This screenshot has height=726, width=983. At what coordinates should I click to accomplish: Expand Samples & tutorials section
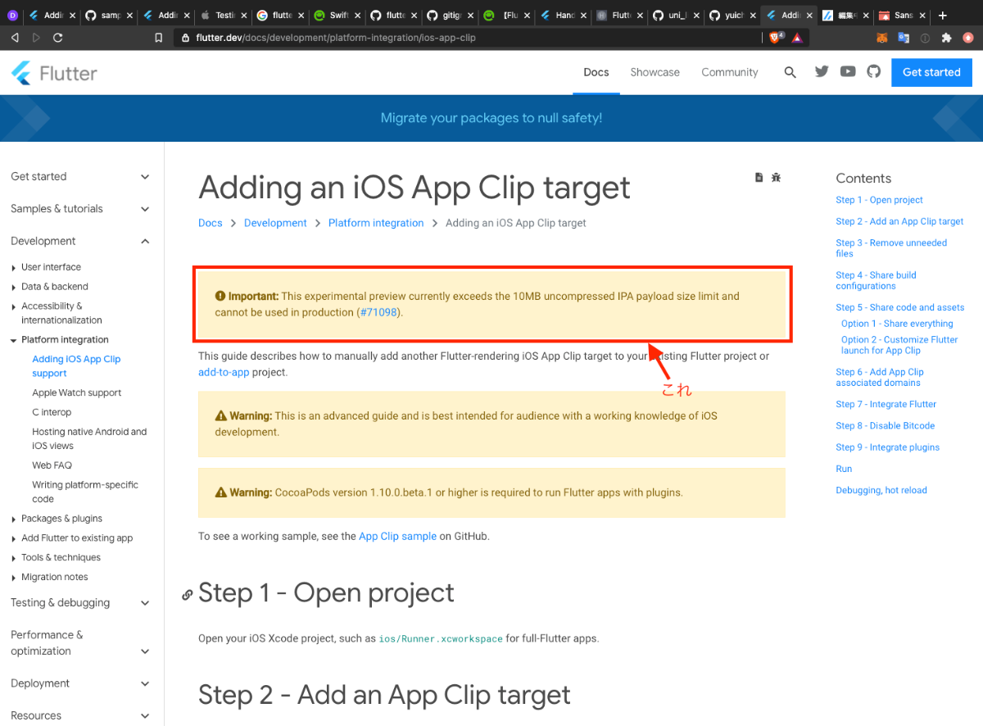pos(80,209)
